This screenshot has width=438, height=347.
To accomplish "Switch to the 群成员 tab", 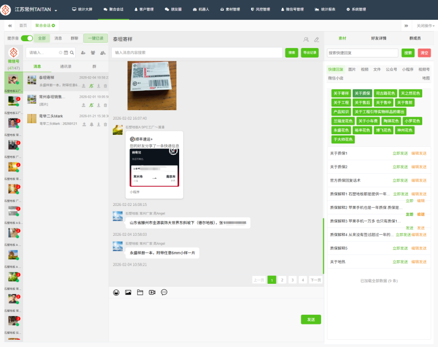I will click(415, 38).
